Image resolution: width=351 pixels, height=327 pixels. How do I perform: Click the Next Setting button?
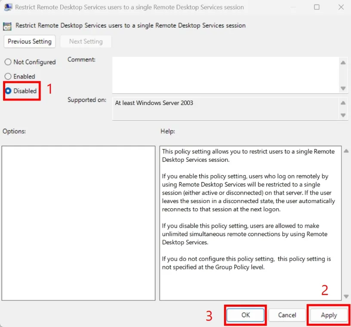86,41
